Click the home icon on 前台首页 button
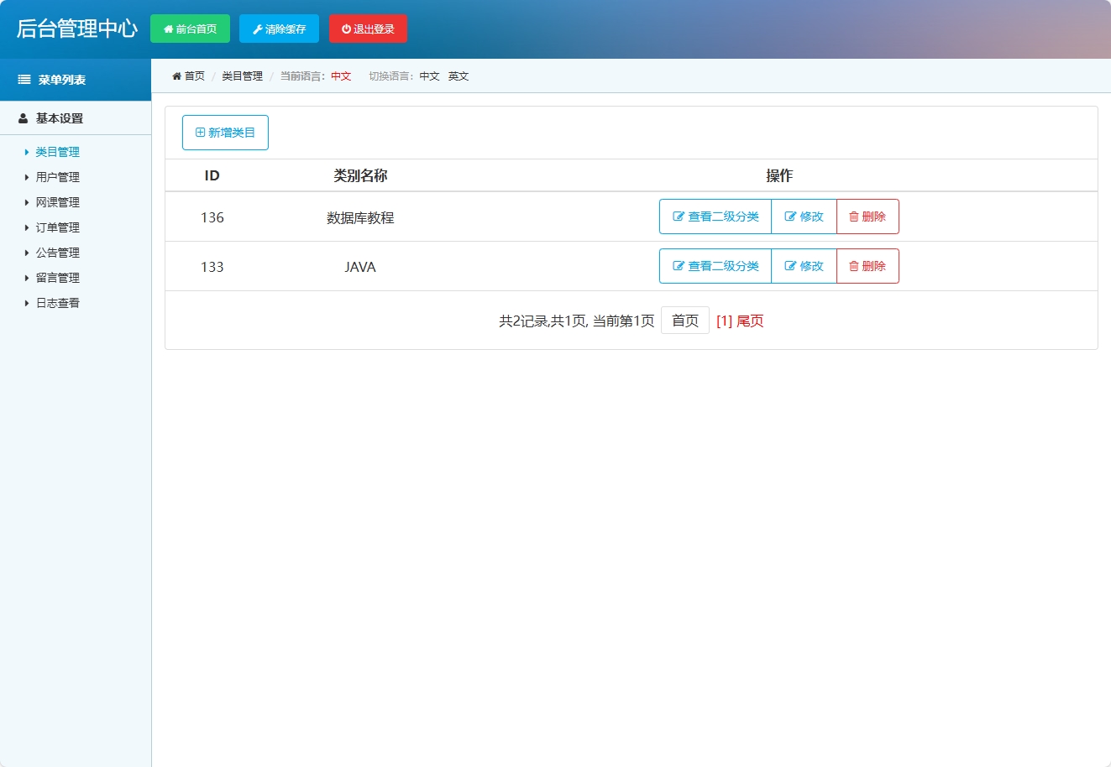This screenshot has width=1111, height=767. tap(168, 28)
